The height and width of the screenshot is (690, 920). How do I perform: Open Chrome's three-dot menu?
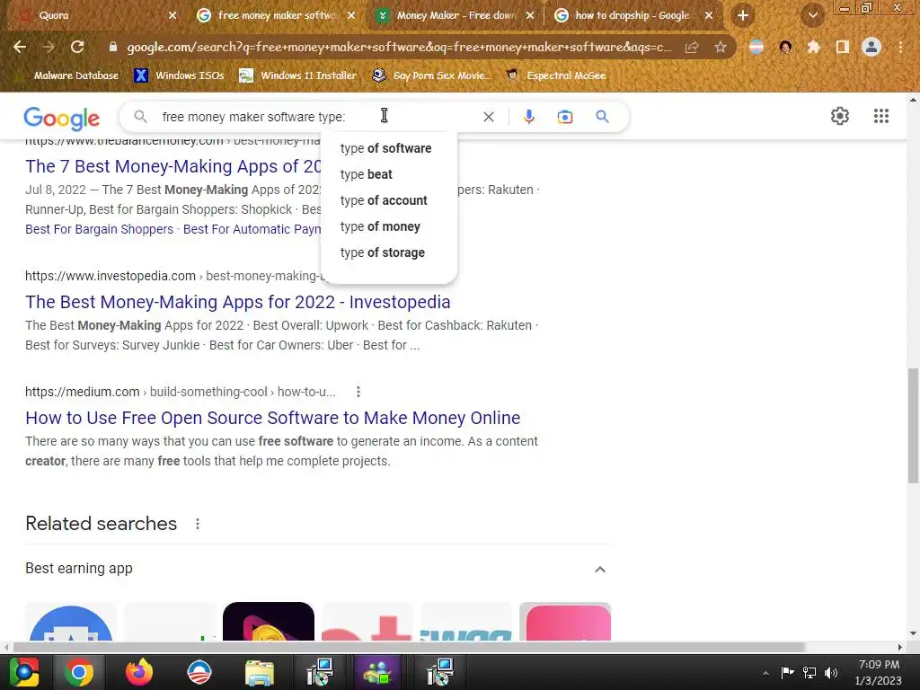pyautogui.click(x=900, y=47)
